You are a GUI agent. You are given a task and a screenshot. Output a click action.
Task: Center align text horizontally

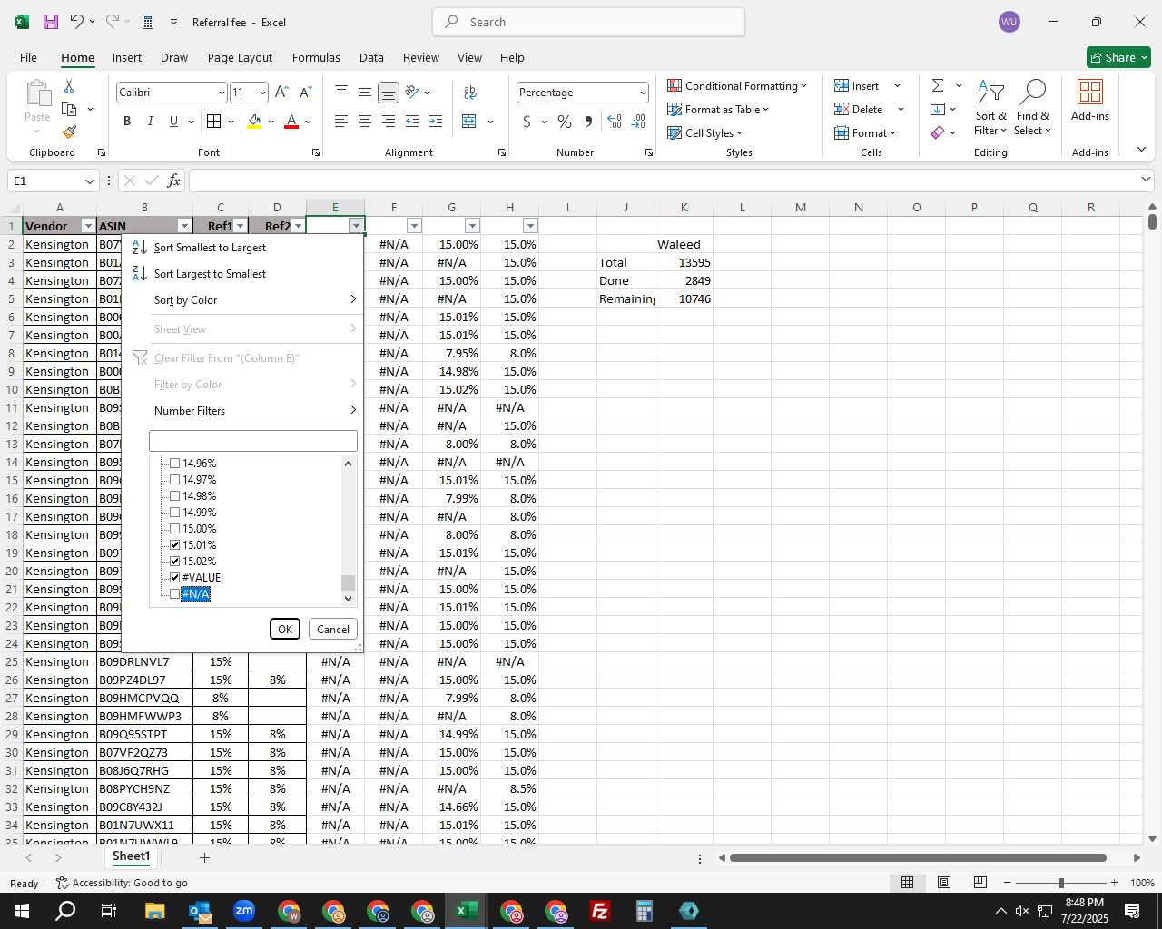click(x=365, y=122)
